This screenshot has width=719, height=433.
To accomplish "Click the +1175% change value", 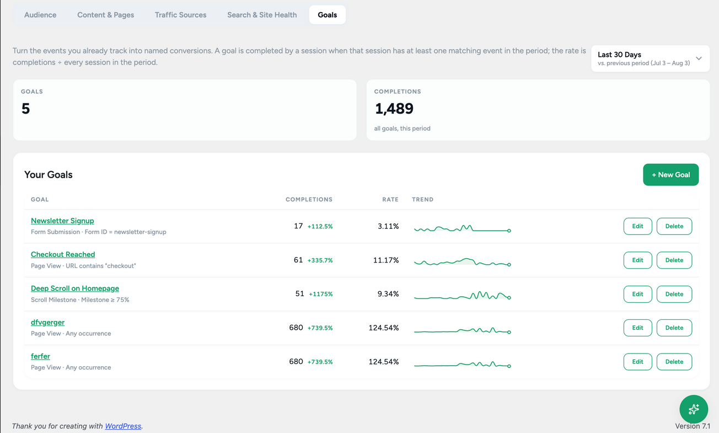I will click(x=321, y=295).
